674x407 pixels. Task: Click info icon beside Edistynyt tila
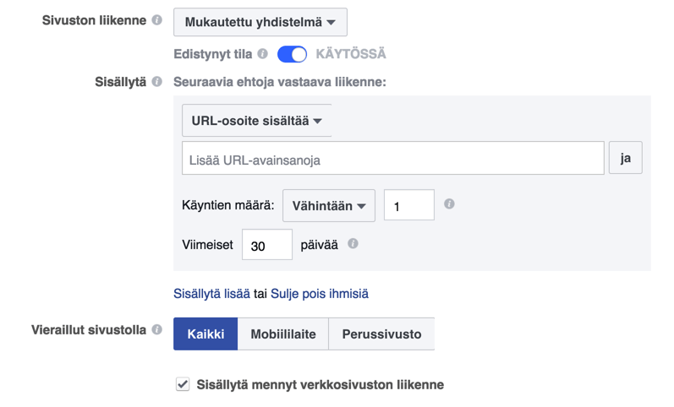[x=263, y=54]
